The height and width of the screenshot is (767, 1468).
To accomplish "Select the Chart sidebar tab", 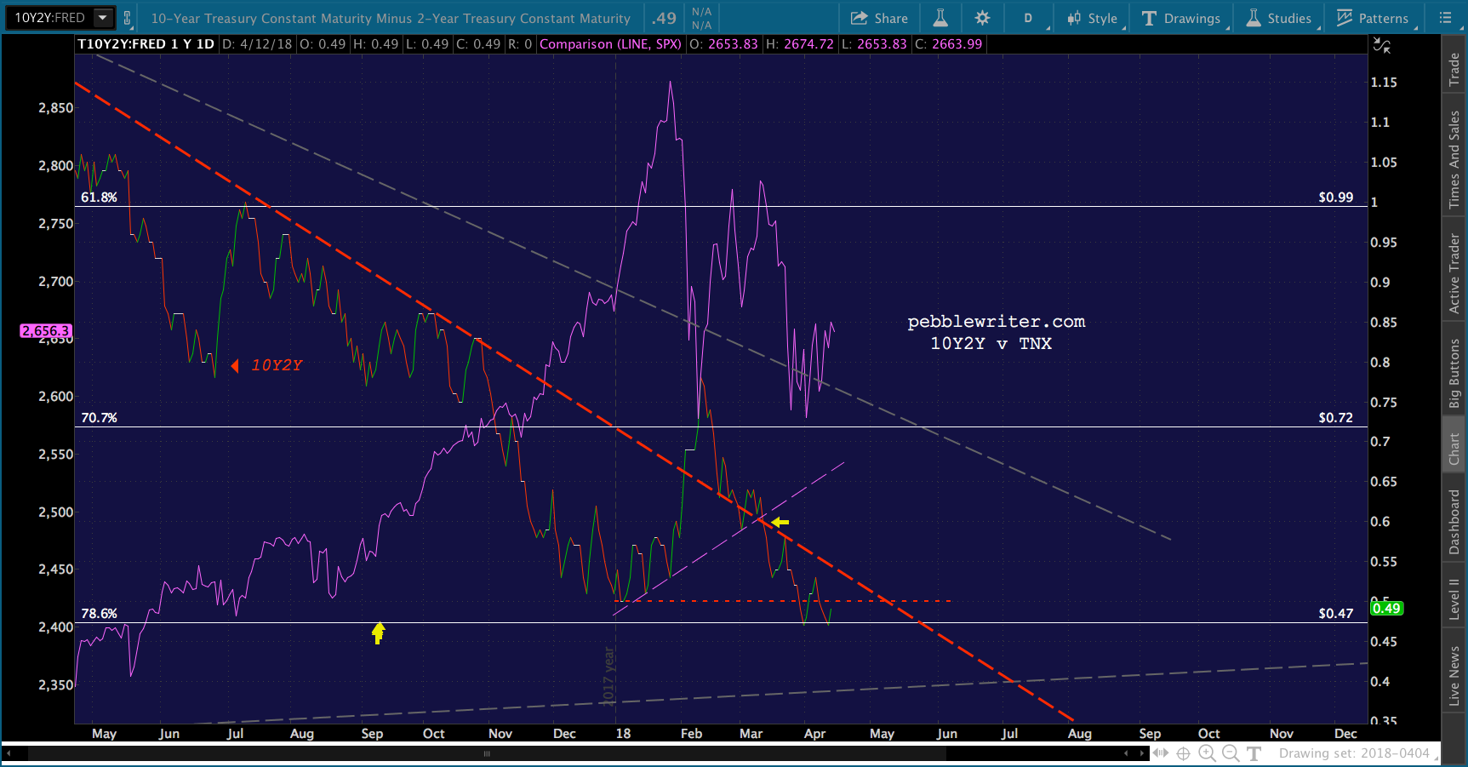I will coord(1454,449).
